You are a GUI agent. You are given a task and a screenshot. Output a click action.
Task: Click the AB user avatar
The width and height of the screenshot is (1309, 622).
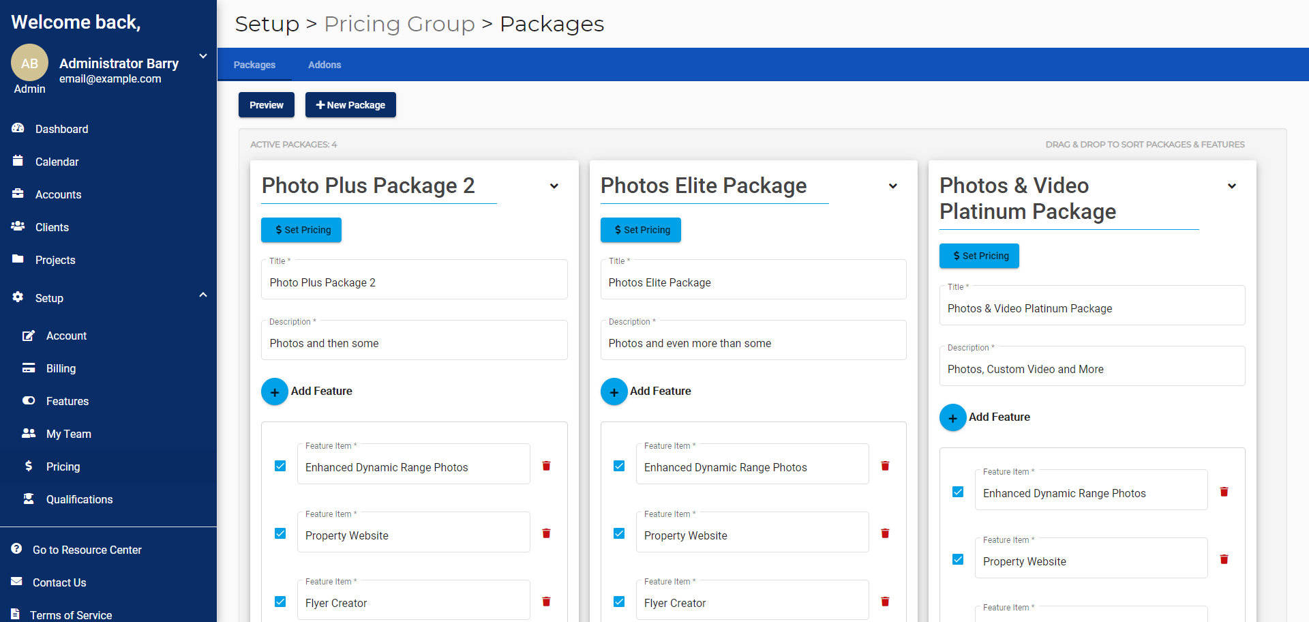pyautogui.click(x=29, y=63)
